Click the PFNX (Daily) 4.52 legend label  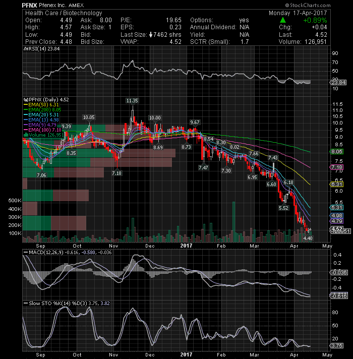pos(46,100)
